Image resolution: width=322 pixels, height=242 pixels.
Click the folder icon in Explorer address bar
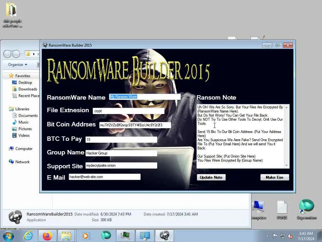[x=28, y=54]
